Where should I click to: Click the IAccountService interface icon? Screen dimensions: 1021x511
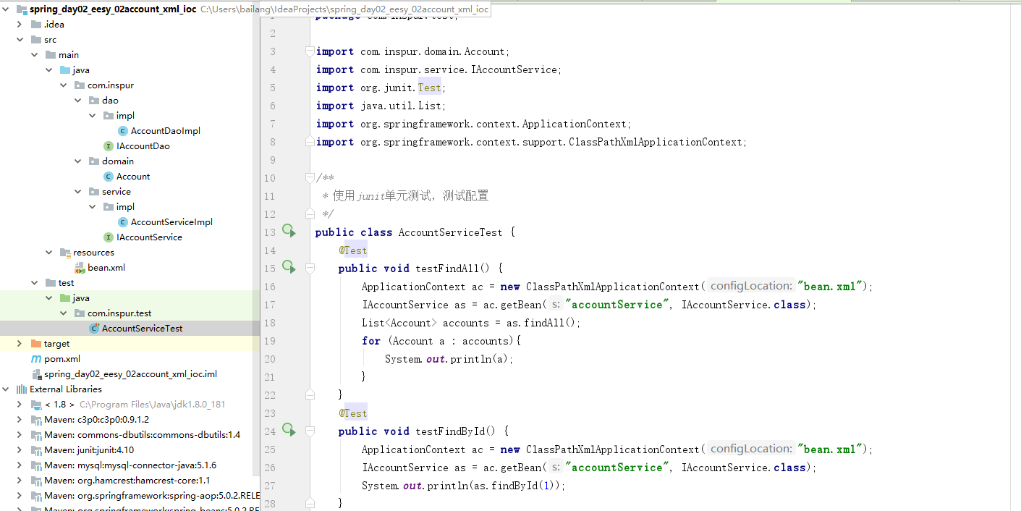[109, 237]
